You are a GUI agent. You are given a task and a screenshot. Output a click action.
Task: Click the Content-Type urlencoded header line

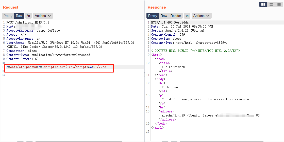pyautogui.click(x=48, y=55)
